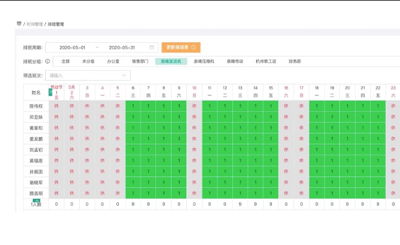This screenshot has height=245, width=400.
Task: Click the day 15 column header
Action: pyautogui.click(x=271, y=92)
